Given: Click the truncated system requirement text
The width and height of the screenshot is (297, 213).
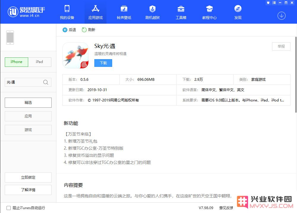Looking at the screenshot, I should click(x=243, y=100).
